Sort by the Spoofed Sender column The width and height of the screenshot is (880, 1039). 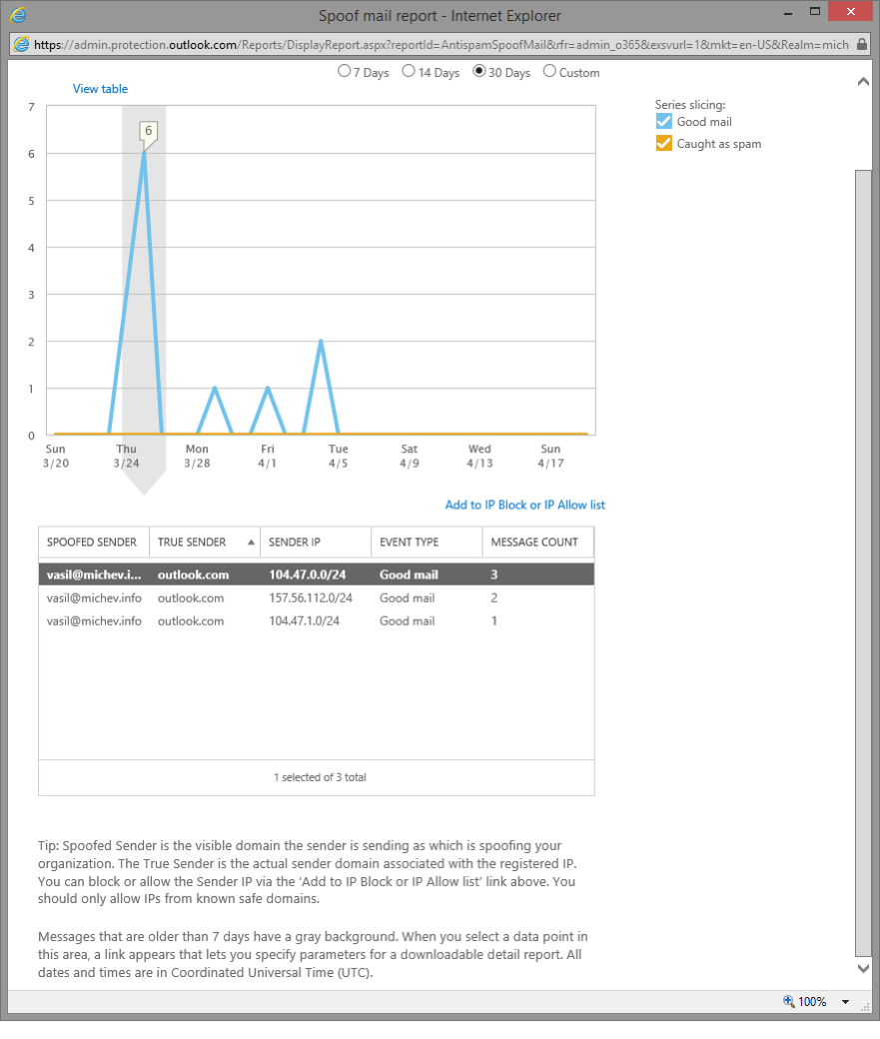click(x=93, y=541)
